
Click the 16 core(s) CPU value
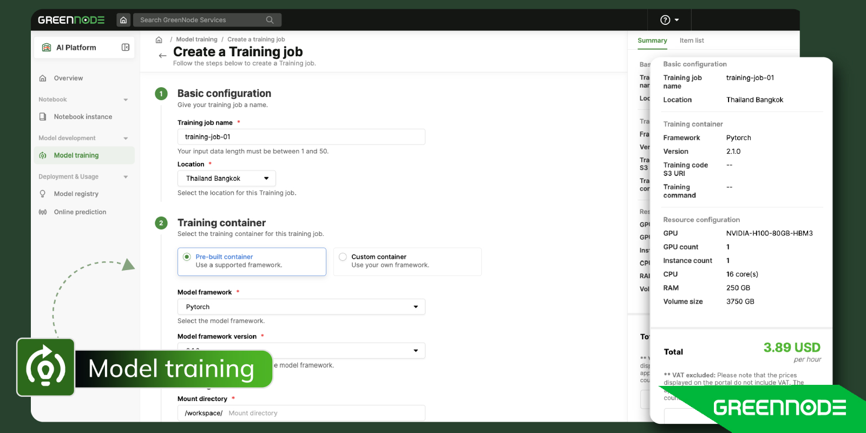pos(742,274)
